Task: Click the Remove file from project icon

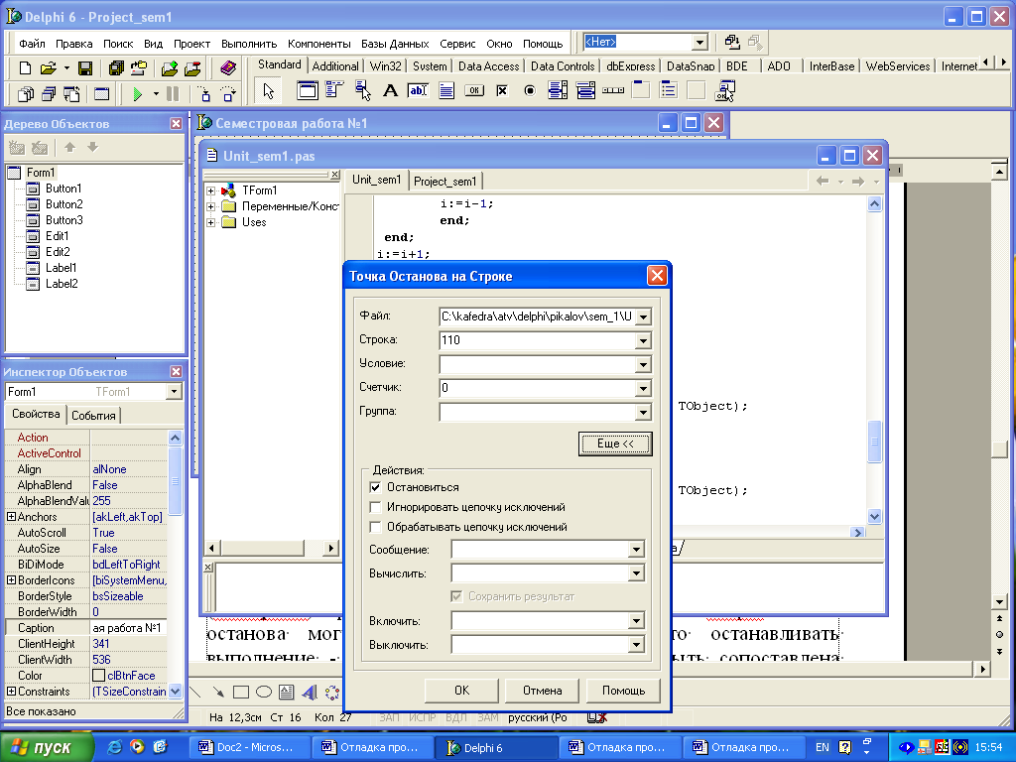Action: pyautogui.click(x=192, y=68)
